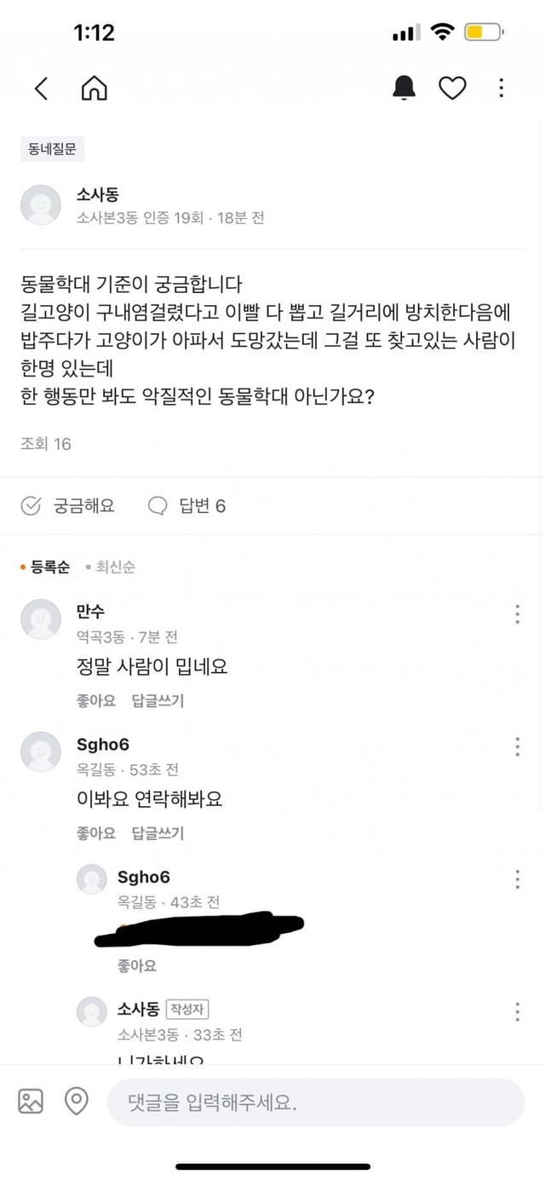Like Sgho6's redacted reply via 좋아요
Image resolution: width=545 pixels, height=1180 pixels.
pyautogui.click(x=136, y=966)
